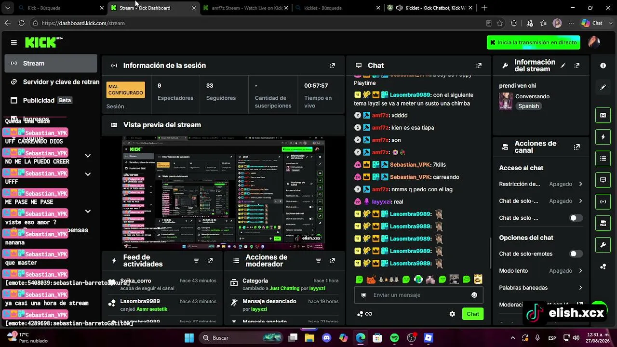Screen dimensions: 617x347
Task: Click the Enviar un mensaje input field
Action: 418,295
